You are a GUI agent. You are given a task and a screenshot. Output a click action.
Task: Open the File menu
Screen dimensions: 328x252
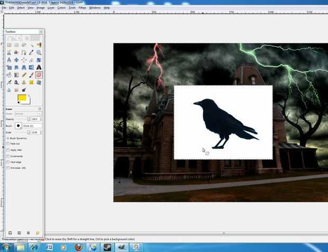coord(4,7)
